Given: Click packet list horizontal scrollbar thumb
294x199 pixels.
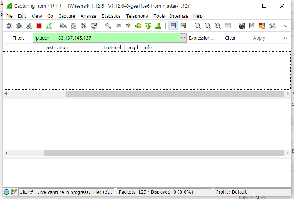Looking at the screenshot, I should coord(175,94).
